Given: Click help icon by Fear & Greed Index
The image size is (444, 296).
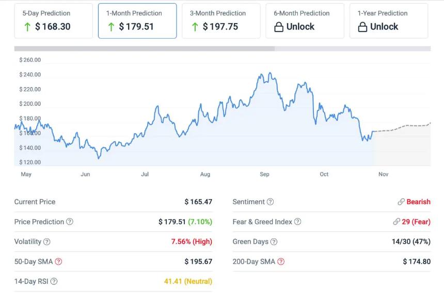Looking at the screenshot, I should (x=297, y=222).
